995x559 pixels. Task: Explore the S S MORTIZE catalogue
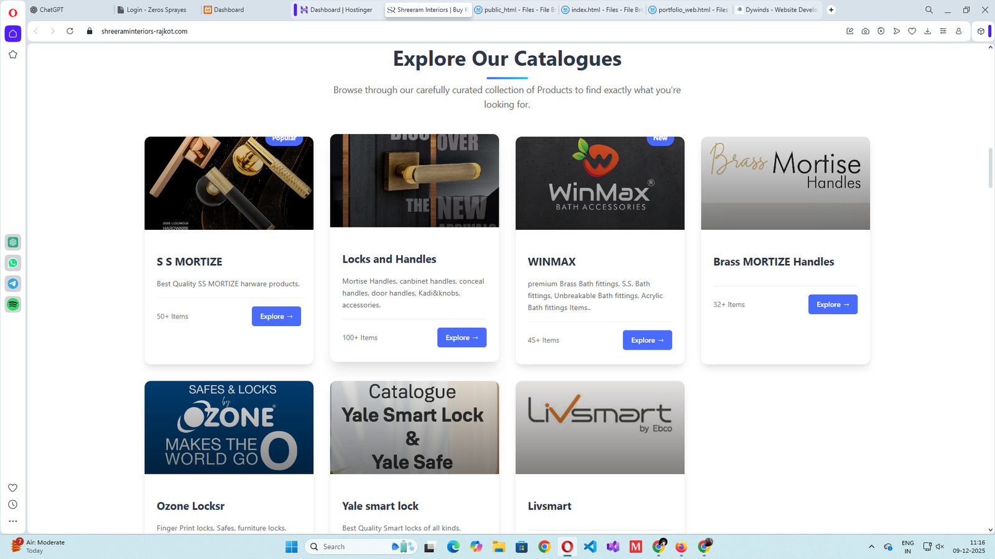(276, 316)
